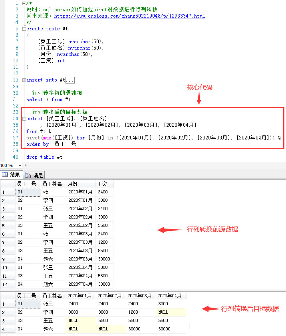
Task: Click the drop table #t code line
Action: tap(44, 157)
